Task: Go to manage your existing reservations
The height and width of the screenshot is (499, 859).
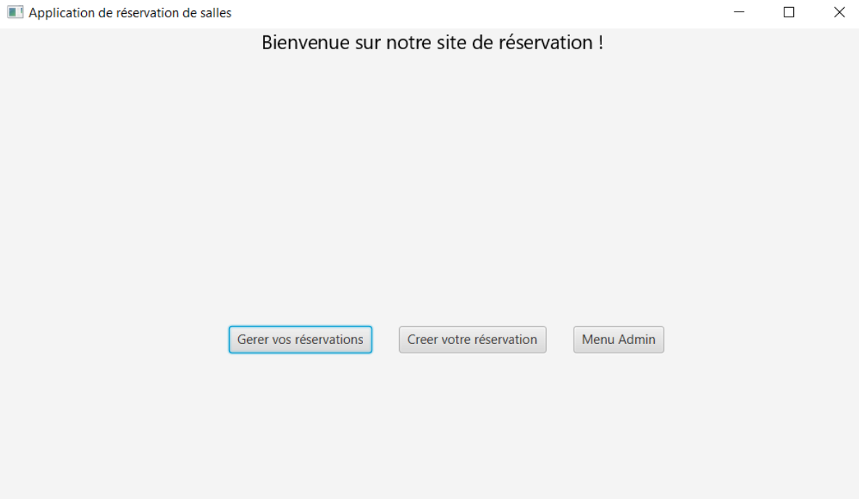Action: pyautogui.click(x=300, y=340)
